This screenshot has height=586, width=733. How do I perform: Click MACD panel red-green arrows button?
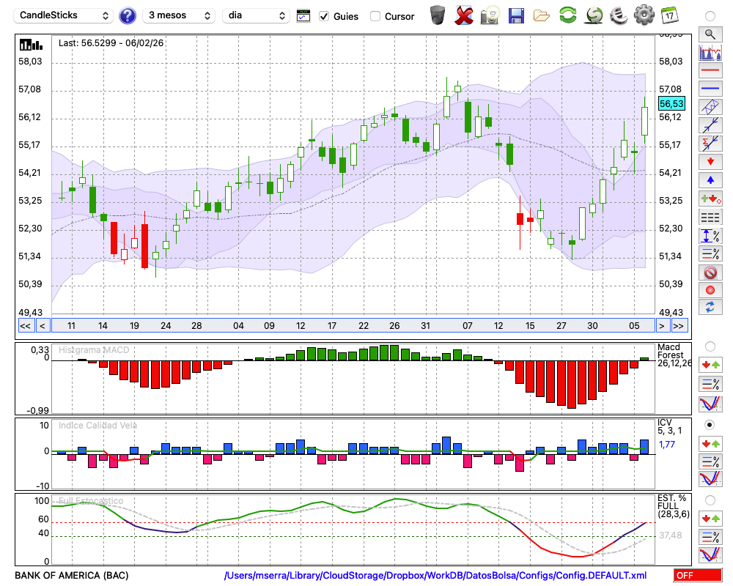pyautogui.click(x=710, y=365)
